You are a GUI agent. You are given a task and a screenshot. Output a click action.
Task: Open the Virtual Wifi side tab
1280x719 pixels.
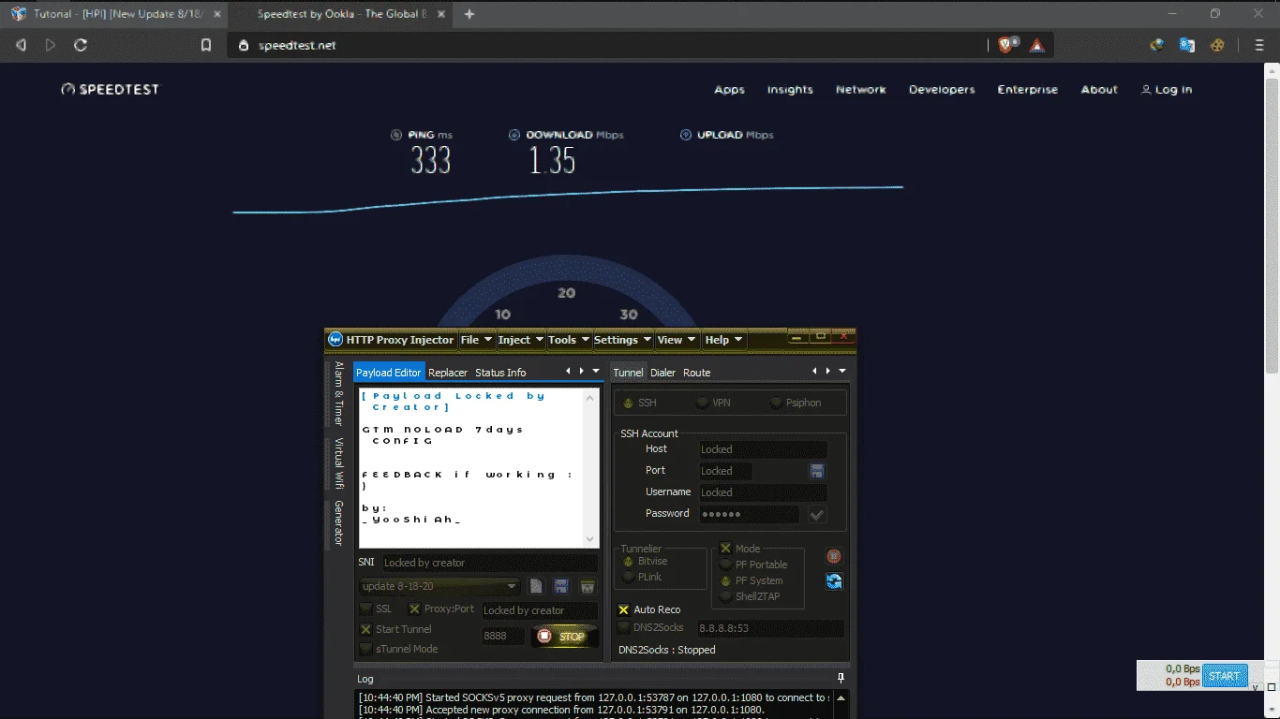click(x=338, y=463)
